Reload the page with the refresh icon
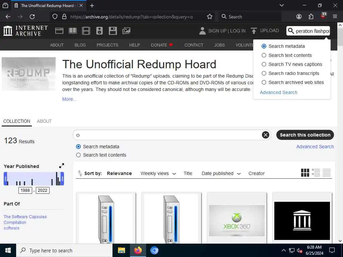Viewport: 343px width, 257px height. point(32,17)
